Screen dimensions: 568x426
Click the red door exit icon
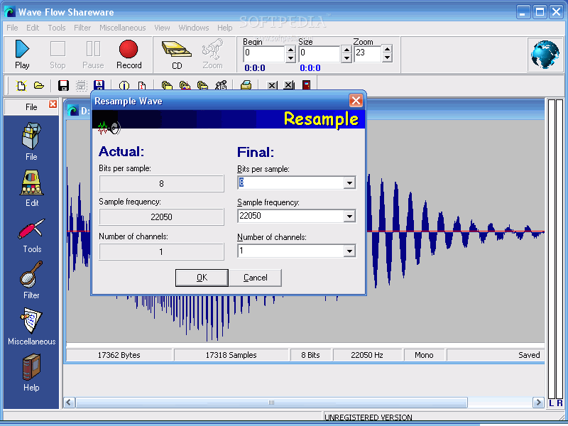click(x=306, y=85)
